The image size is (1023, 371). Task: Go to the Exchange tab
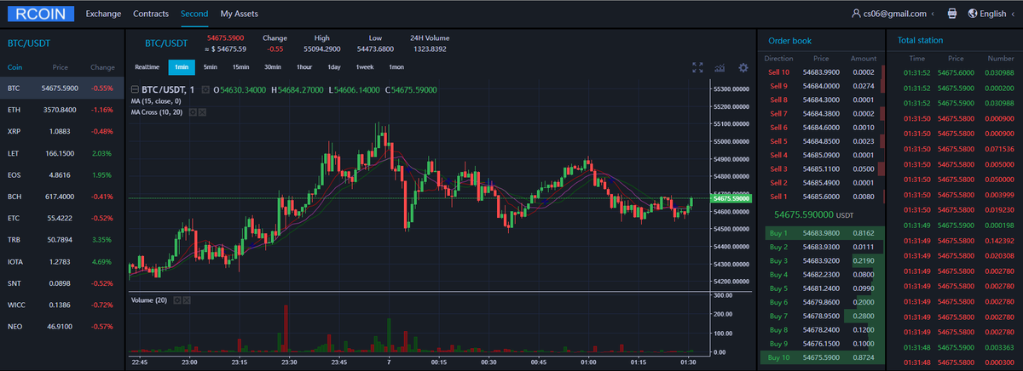(x=103, y=14)
